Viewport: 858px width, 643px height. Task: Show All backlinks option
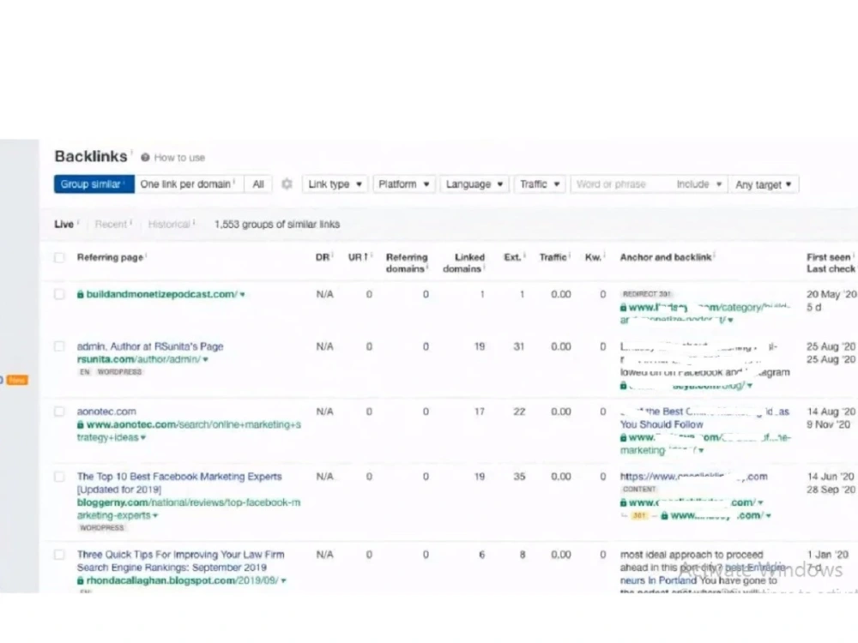(258, 184)
